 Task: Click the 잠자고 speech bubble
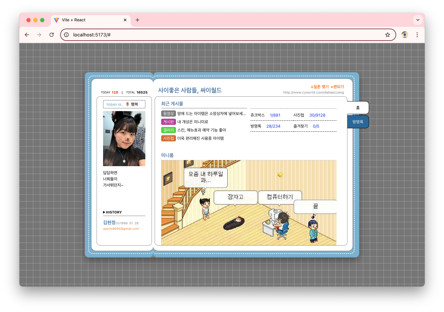235,197
